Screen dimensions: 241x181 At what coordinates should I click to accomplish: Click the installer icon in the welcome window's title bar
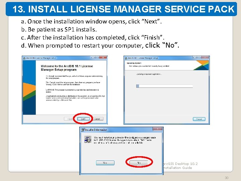24,58
